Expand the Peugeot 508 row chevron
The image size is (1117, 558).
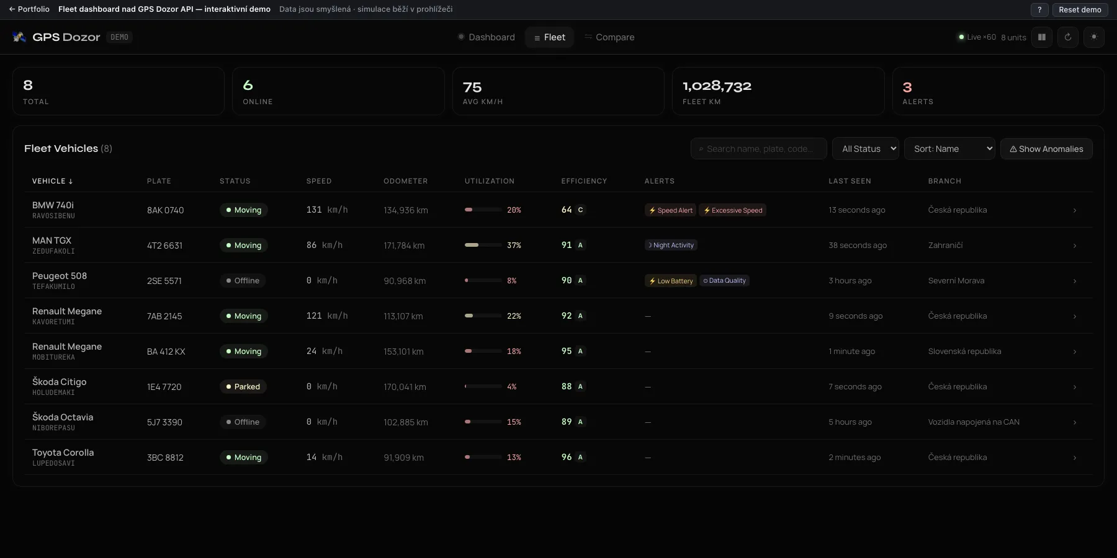pyautogui.click(x=1075, y=281)
